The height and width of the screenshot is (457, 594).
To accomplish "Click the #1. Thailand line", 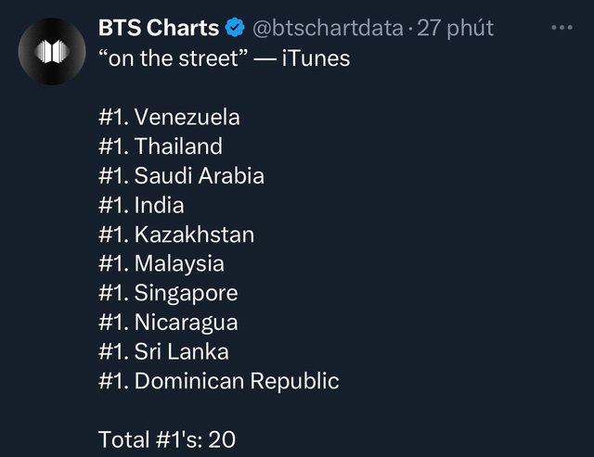I will [161, 146].
